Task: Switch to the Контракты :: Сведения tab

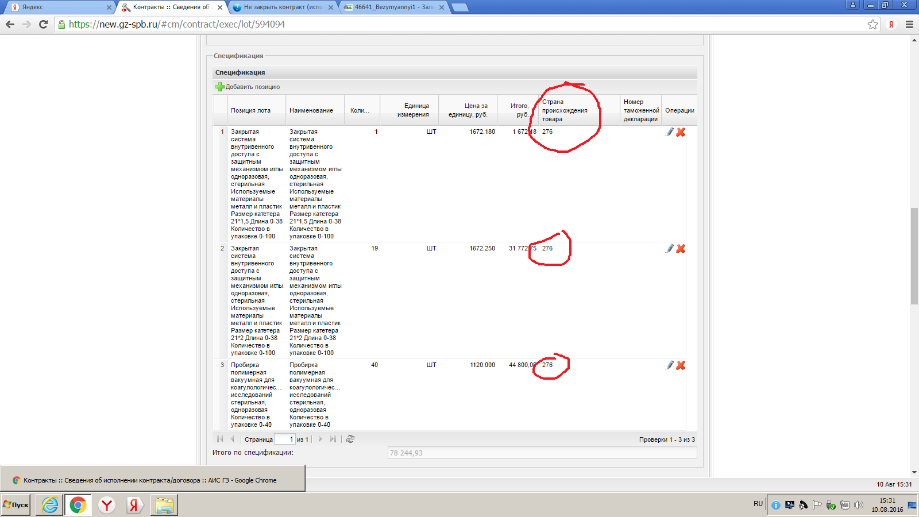Action: (x=171, y=7)
